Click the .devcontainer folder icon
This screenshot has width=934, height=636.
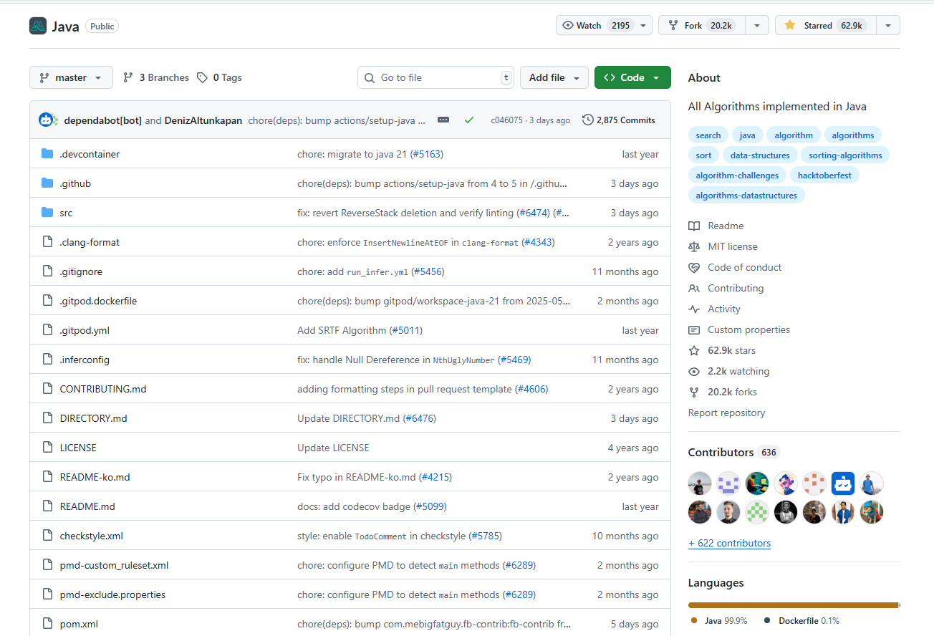[47, 154]
